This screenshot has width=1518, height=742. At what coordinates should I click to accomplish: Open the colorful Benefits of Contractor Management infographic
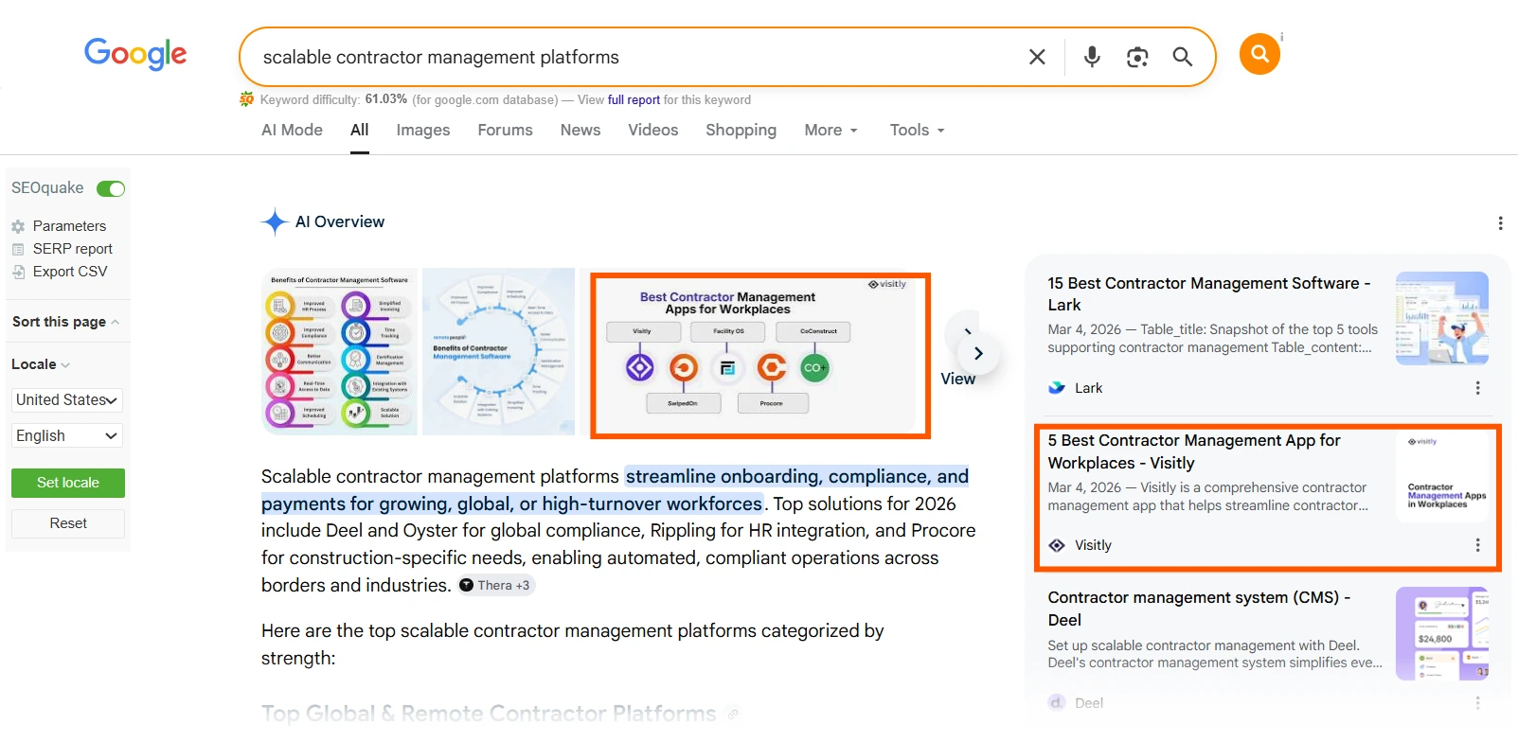[x=340, y=351]
